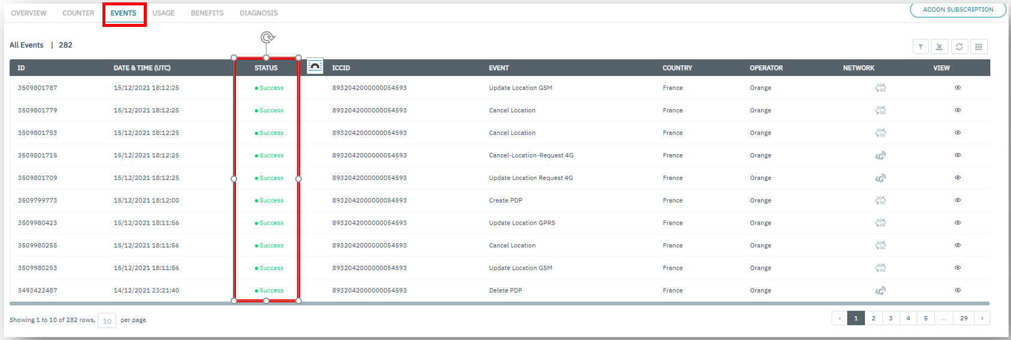Expand hidden pages via ellipsis
The image size is (1011, 340).
click(x=943, y=318)
